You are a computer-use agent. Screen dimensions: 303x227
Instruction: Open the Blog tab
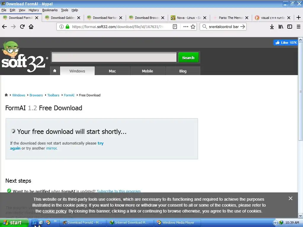pos(183,71)
